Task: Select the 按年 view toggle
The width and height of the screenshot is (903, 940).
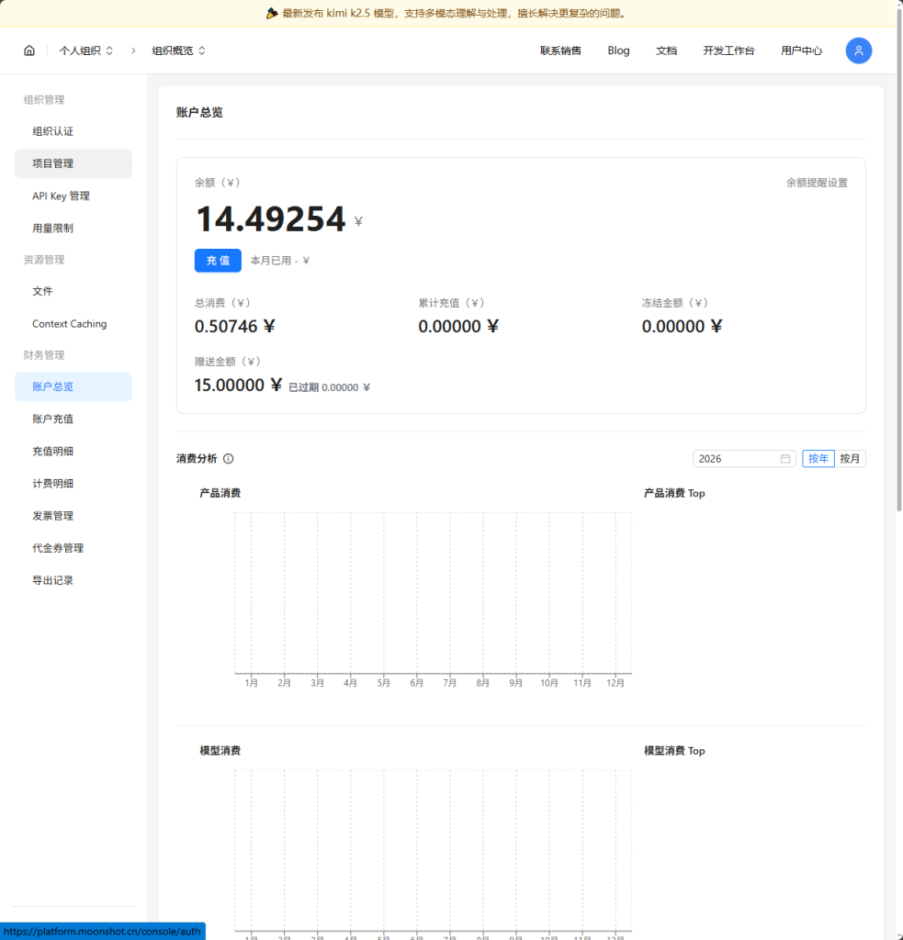Action: pyautogui.click(x=818, y=459)
